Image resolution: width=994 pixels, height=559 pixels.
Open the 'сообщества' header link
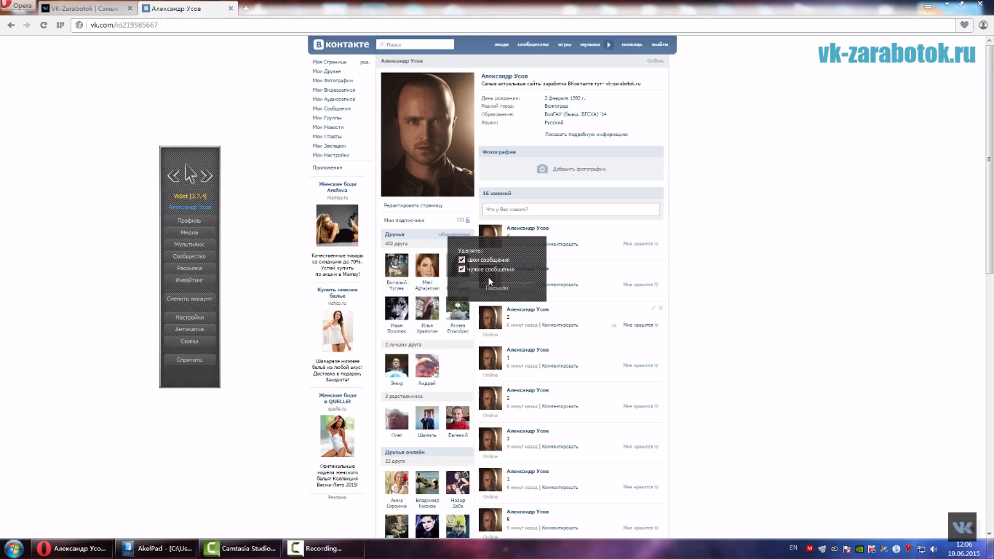click(533, 44)
